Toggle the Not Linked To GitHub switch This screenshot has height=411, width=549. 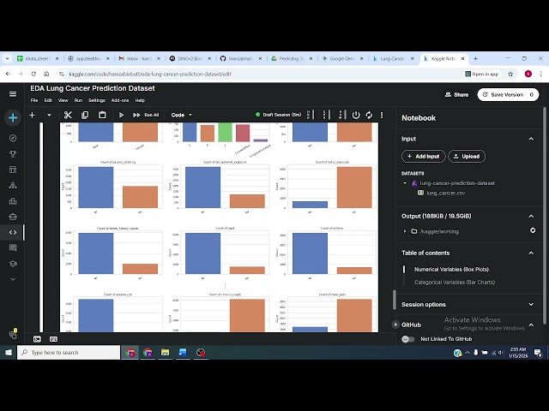coord(408,339)
